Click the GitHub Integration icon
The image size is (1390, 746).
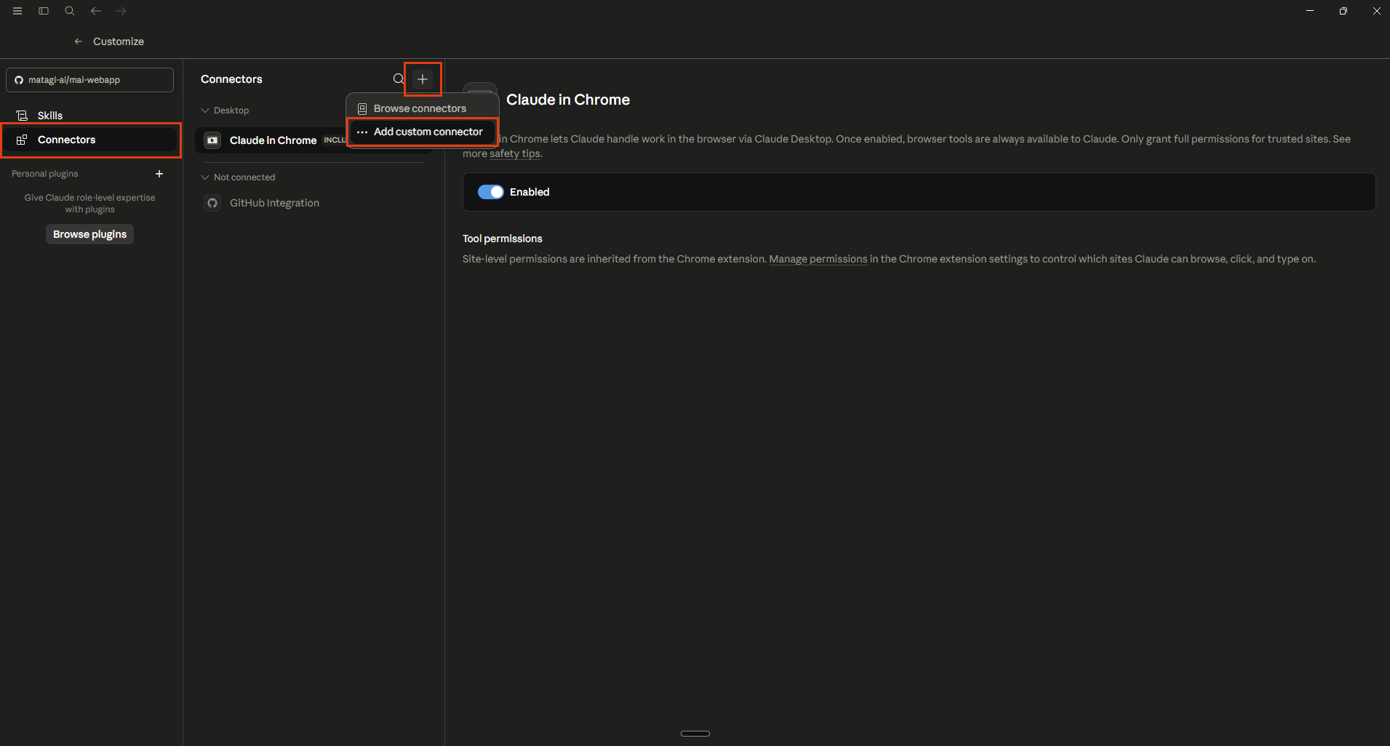click(212, 203)
